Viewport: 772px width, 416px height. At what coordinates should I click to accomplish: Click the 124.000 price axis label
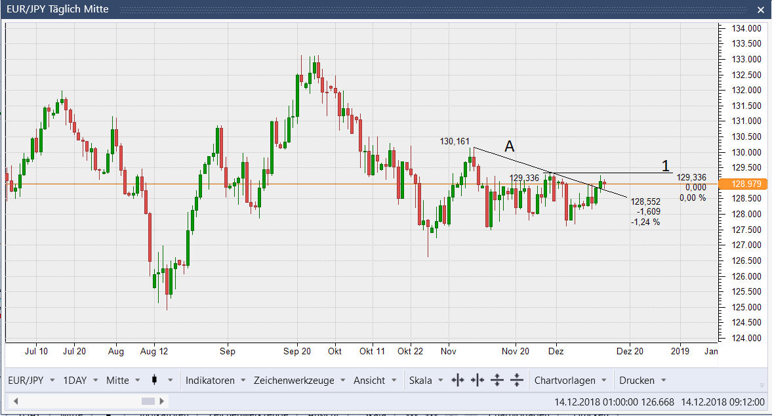(746, 338)
